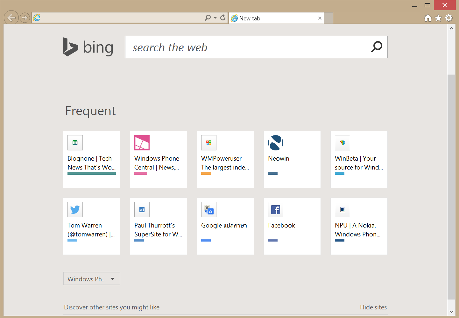The image size is (459, 318).
Task: Click Discover other sites you might like
Action: (x=112, y=307)
